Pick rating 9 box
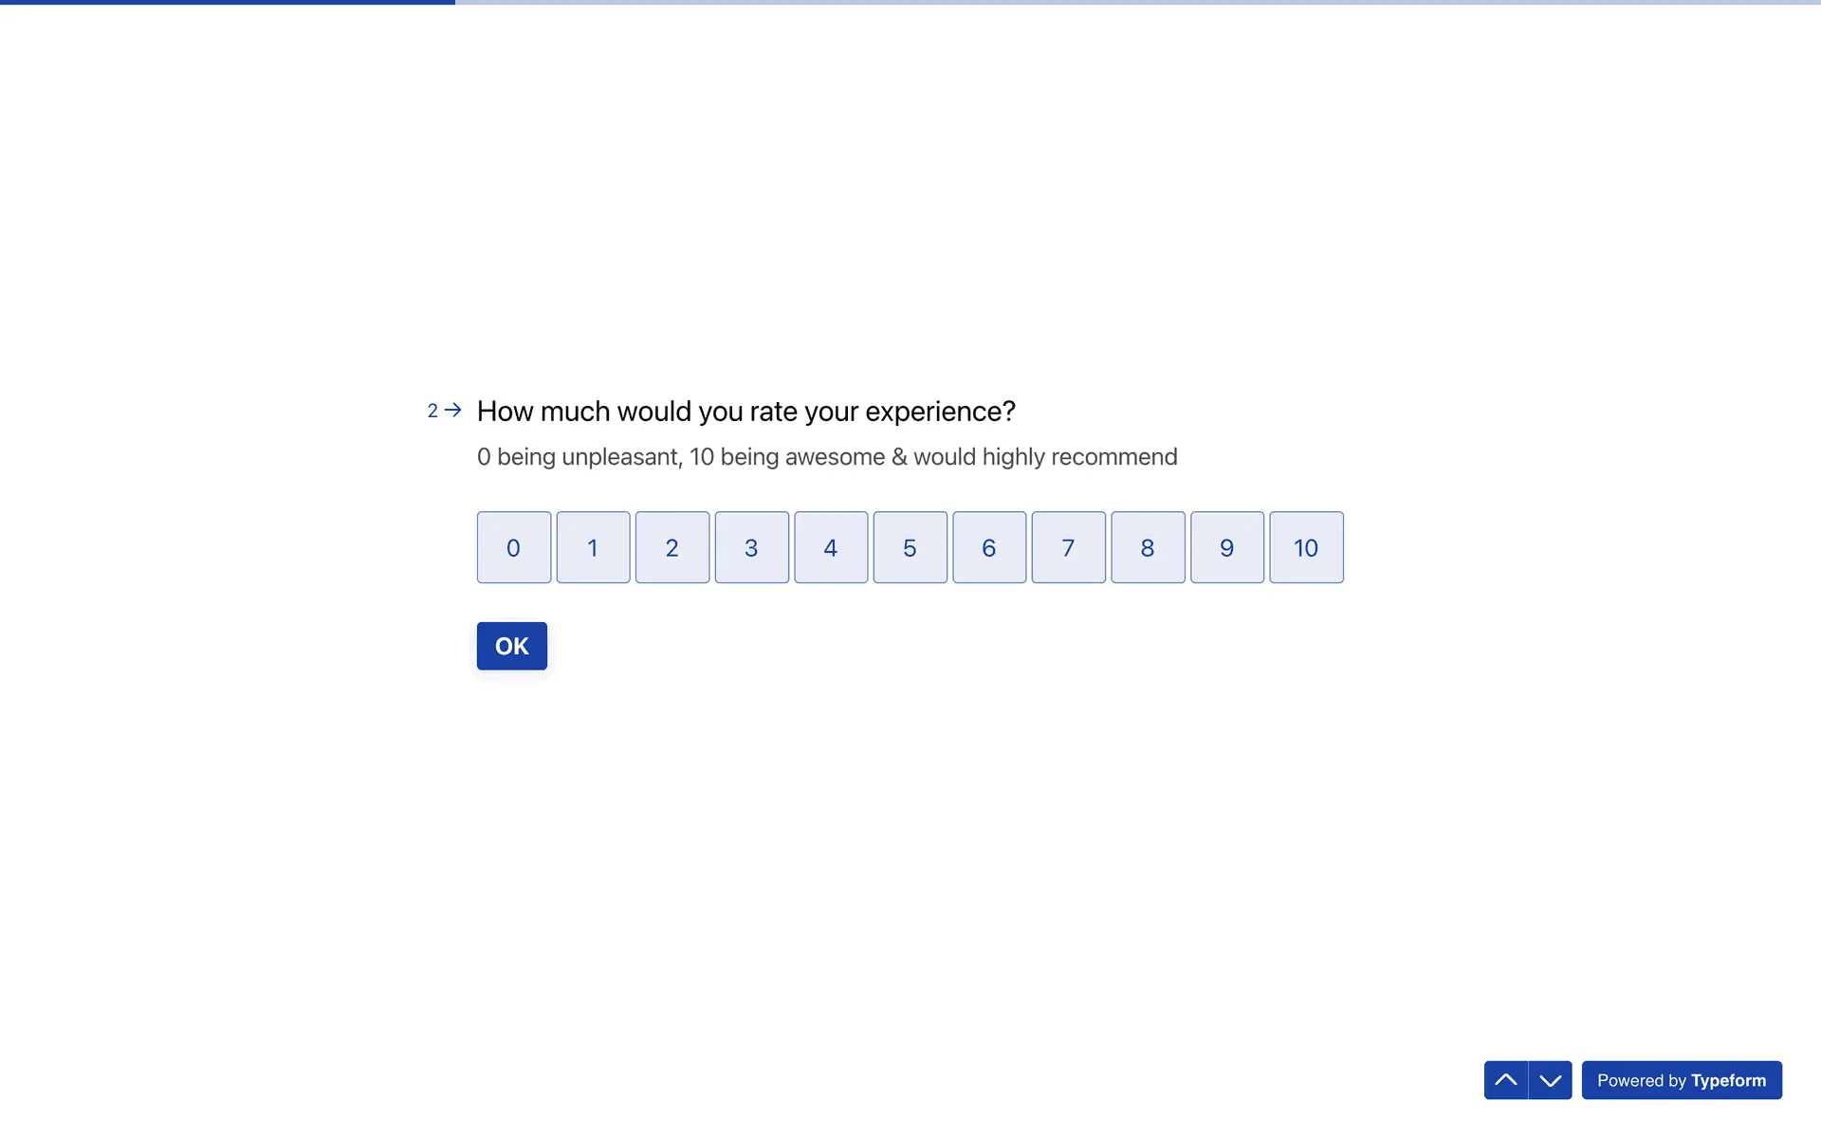 click(x=1227, y=547)
